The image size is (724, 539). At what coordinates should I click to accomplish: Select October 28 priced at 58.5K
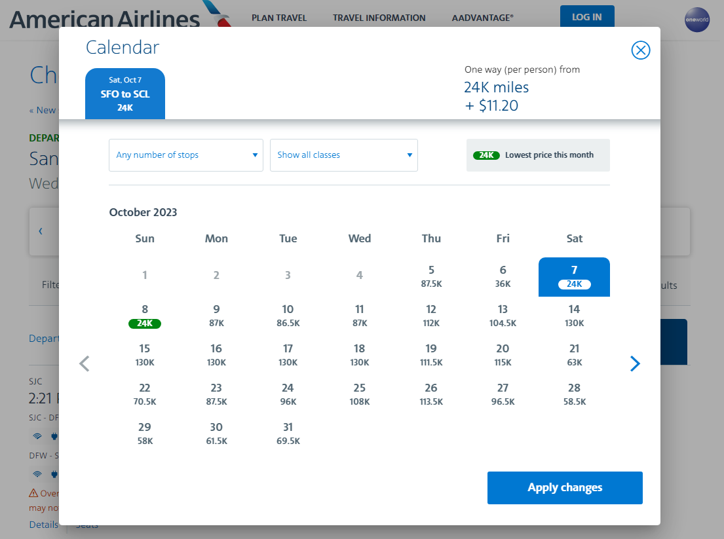tap(575, 394)
